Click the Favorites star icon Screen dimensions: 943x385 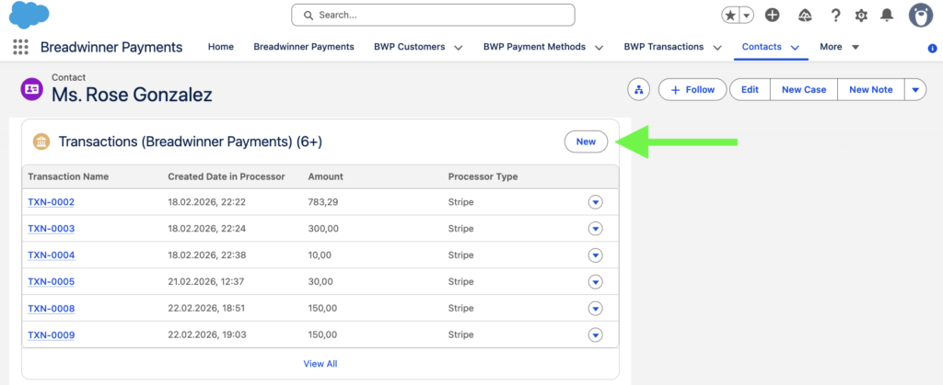[730, 16]
